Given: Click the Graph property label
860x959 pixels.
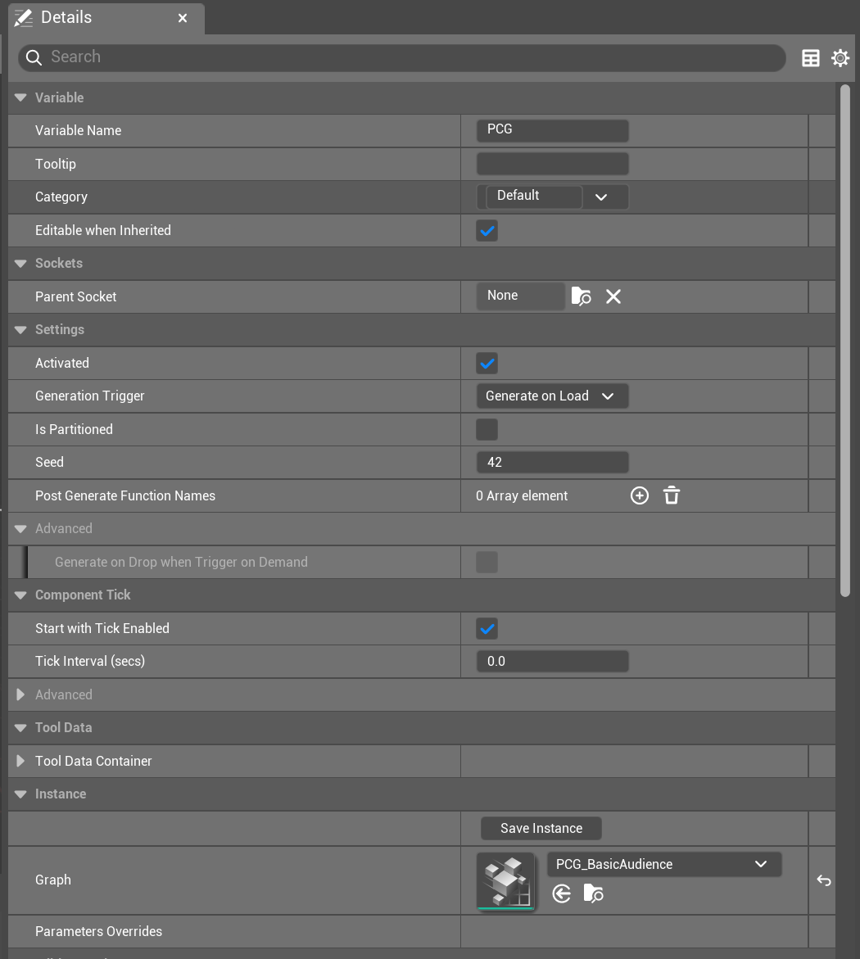Looking at the screenshot, I should (53, 880).
